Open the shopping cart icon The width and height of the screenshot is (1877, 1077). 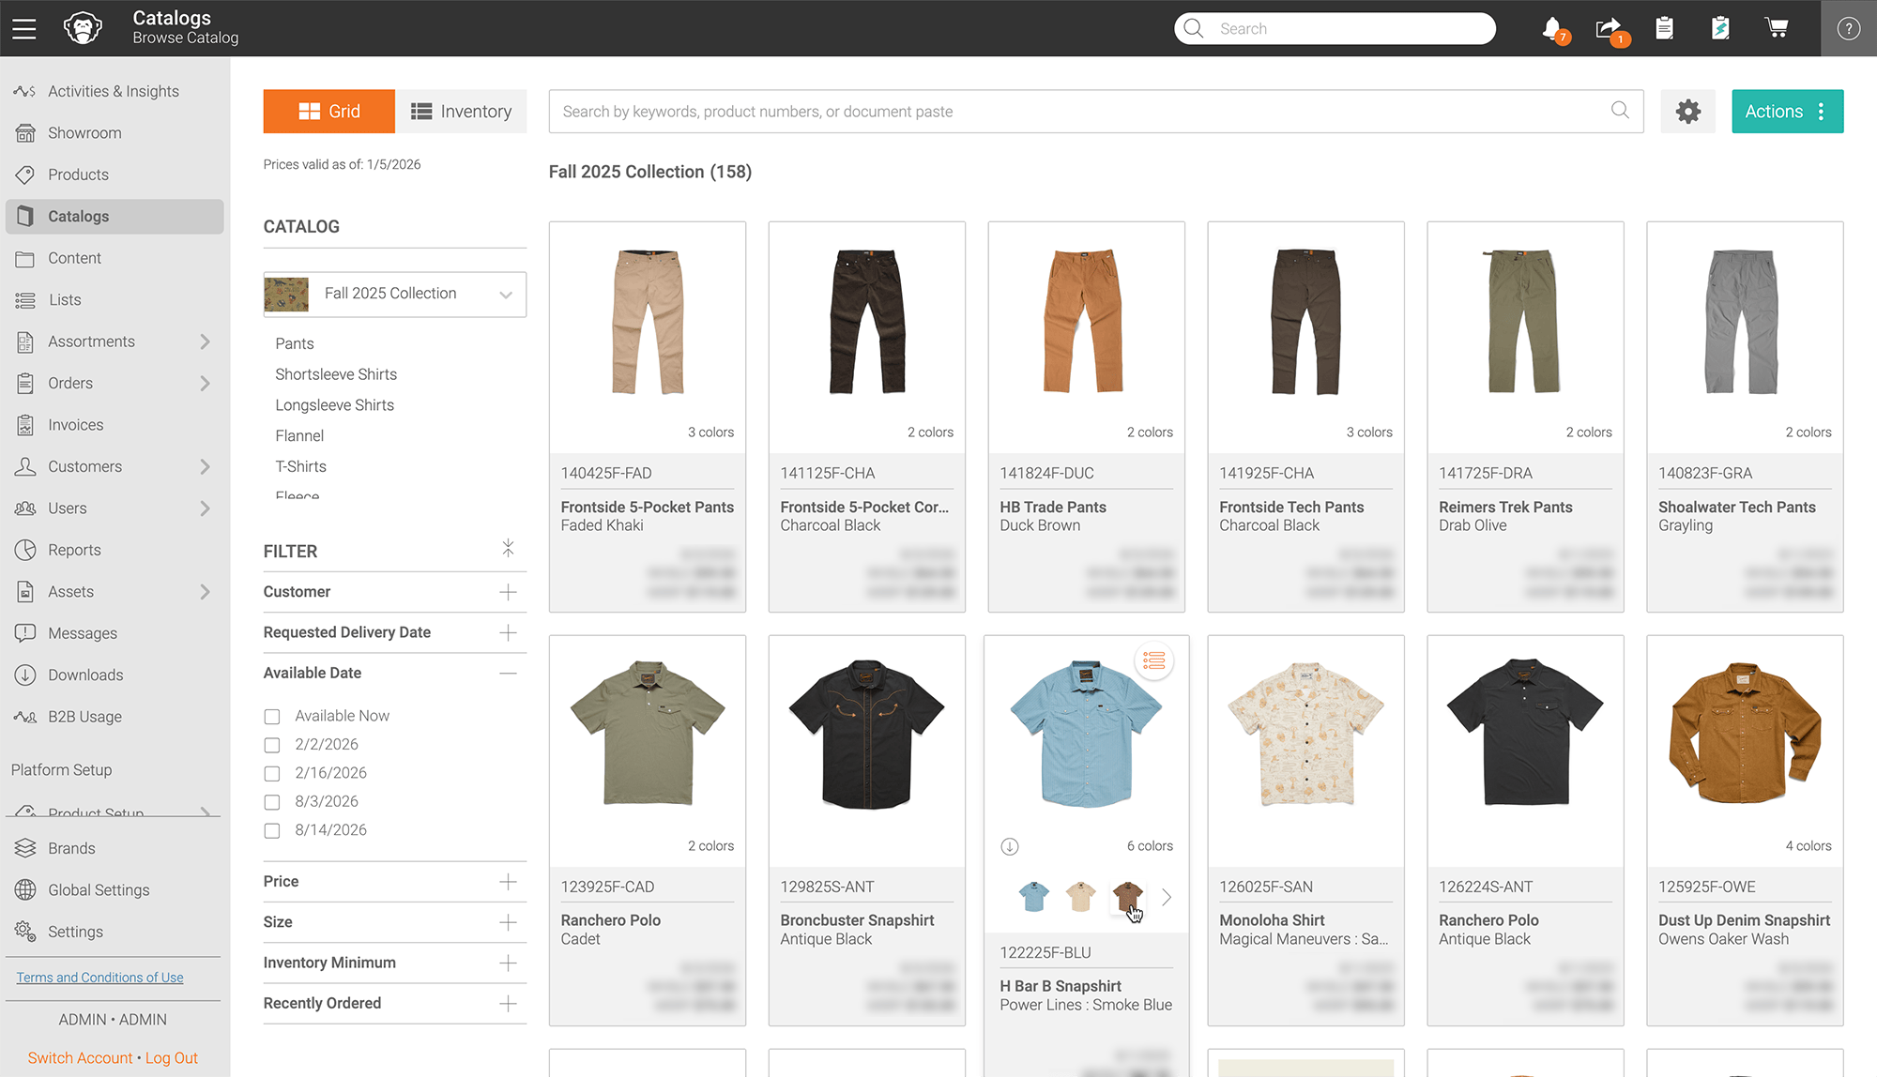coord(1777,28)
